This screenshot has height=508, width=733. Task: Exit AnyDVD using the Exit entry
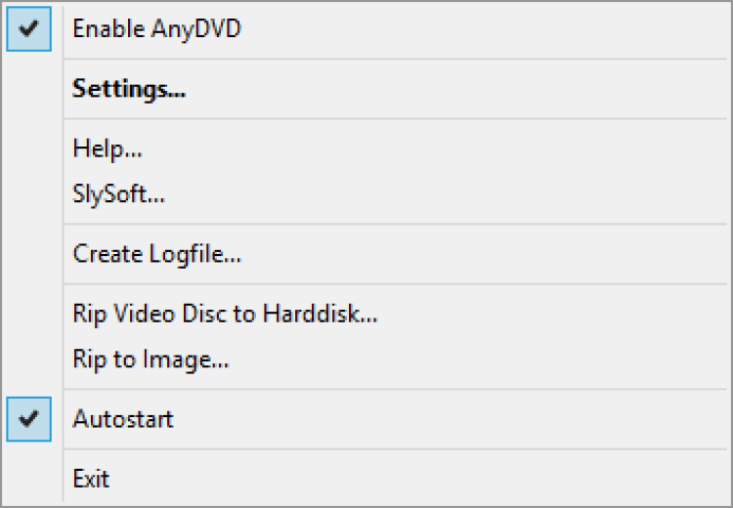91,479
